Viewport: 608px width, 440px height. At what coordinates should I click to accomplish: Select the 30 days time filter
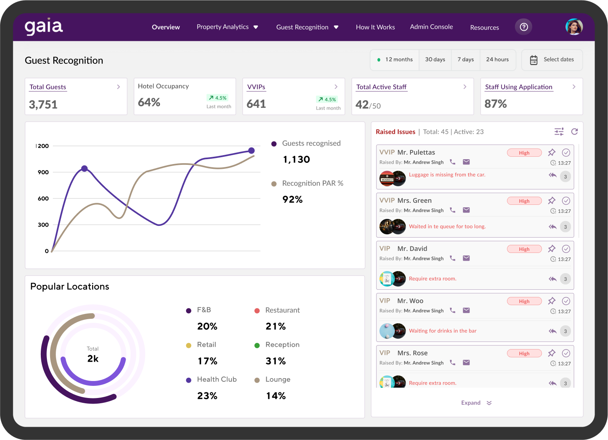coord(435,59)
